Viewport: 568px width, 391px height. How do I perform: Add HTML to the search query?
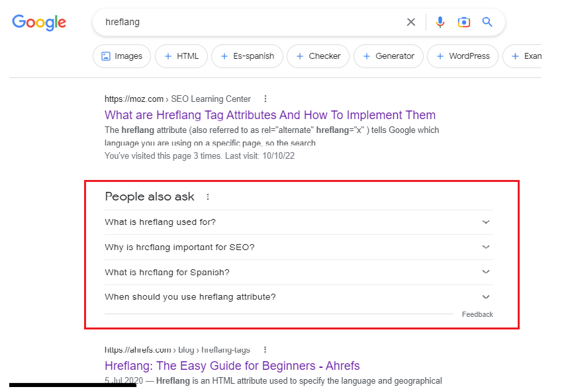click(181, 56)
